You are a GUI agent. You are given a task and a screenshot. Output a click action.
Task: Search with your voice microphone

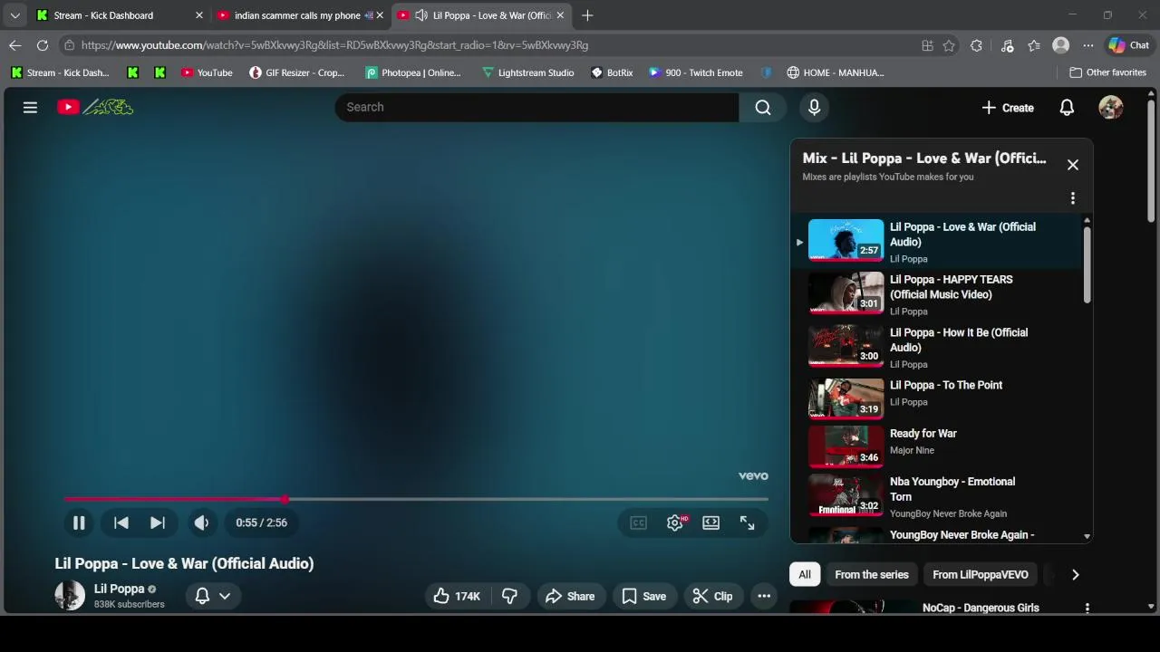(814, 107)
